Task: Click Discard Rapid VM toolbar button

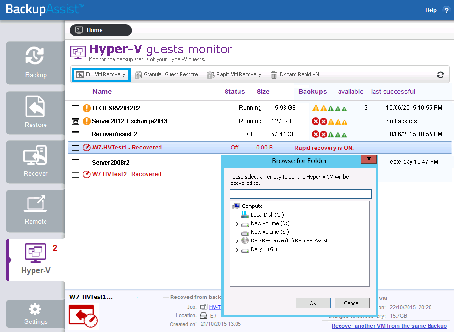Action: [295, 74]
